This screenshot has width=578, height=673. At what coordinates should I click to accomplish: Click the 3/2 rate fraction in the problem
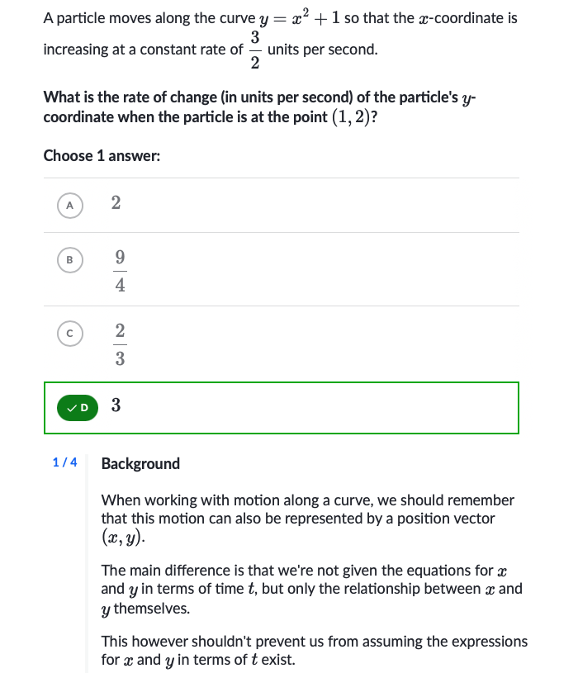click(255, 50)
